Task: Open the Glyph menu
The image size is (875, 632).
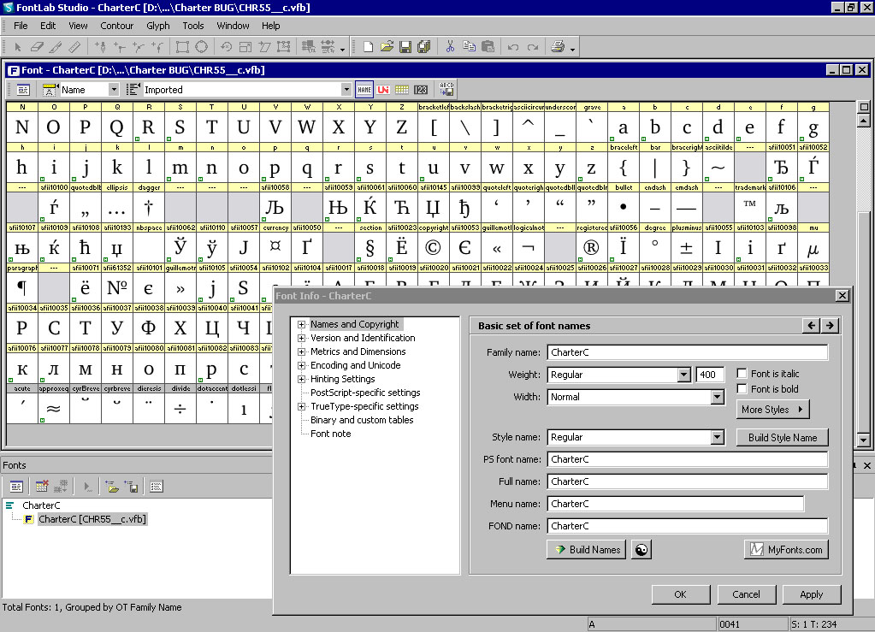Action: (x=158, y=26)
